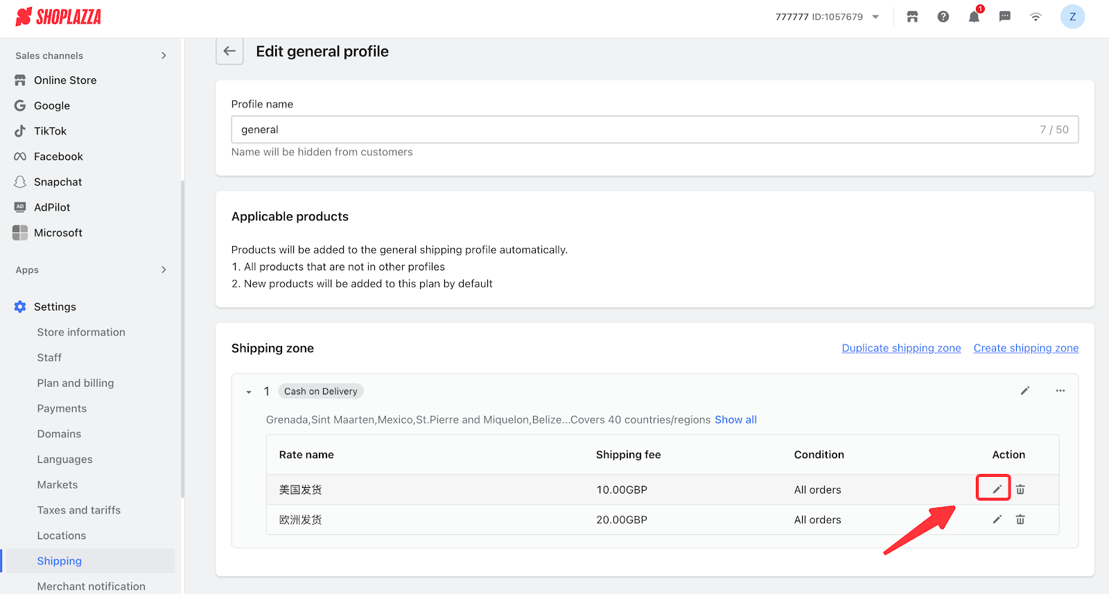Open the help question mark icon
The width and height of the screenshot is (1109, 594).
coord(943,17)
